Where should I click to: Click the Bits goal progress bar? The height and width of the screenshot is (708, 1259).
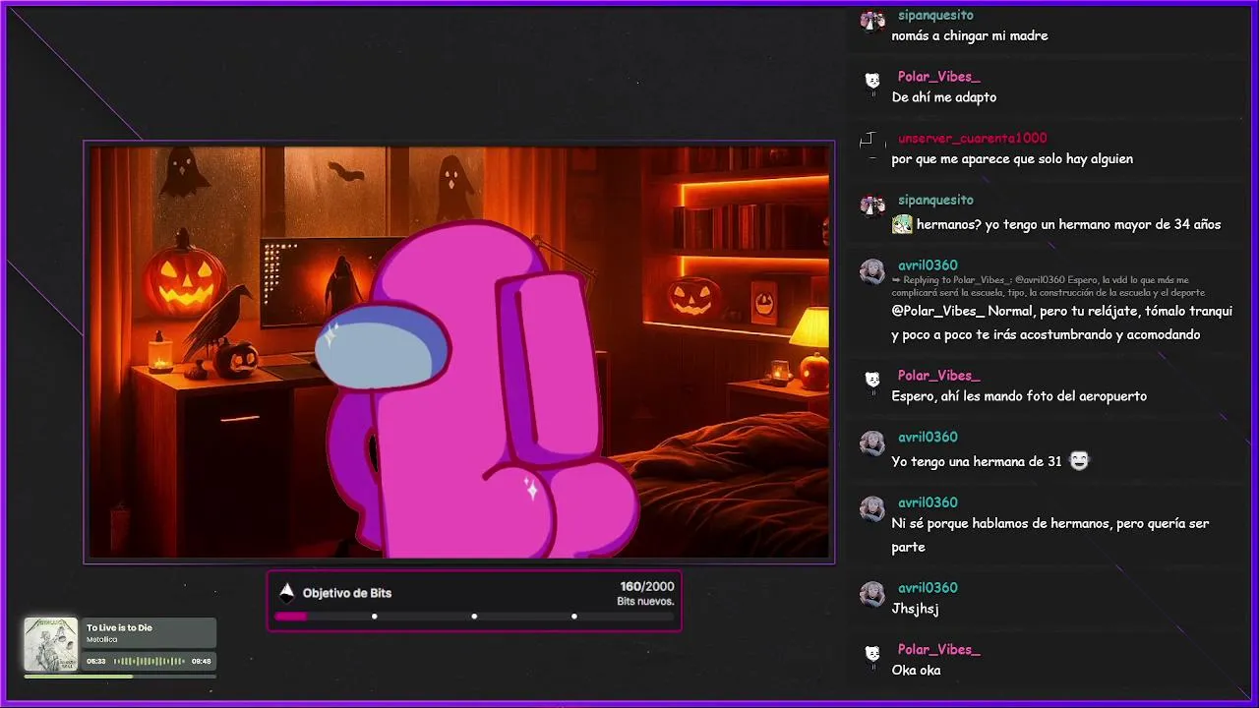coord(474,617)
